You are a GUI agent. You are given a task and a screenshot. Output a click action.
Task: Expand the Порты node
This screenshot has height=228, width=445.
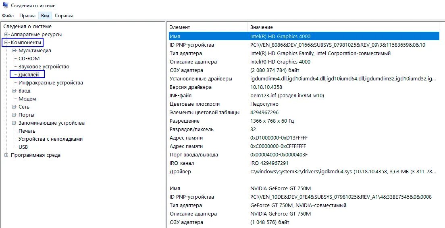[x=14, y=115]
